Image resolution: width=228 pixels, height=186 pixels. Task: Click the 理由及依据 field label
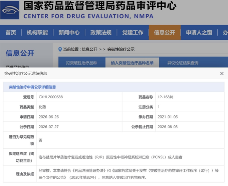click(x=25, y=174)
